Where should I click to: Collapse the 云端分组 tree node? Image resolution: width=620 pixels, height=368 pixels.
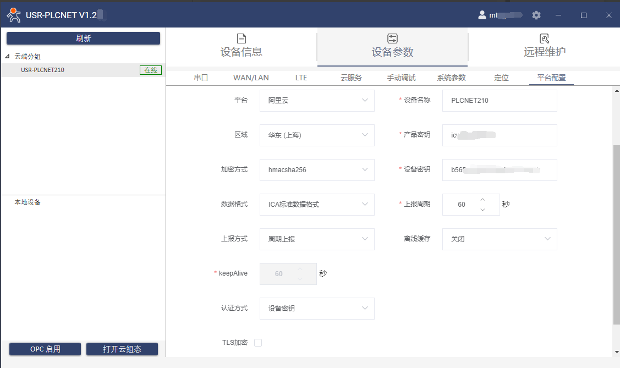coord(8,56)
